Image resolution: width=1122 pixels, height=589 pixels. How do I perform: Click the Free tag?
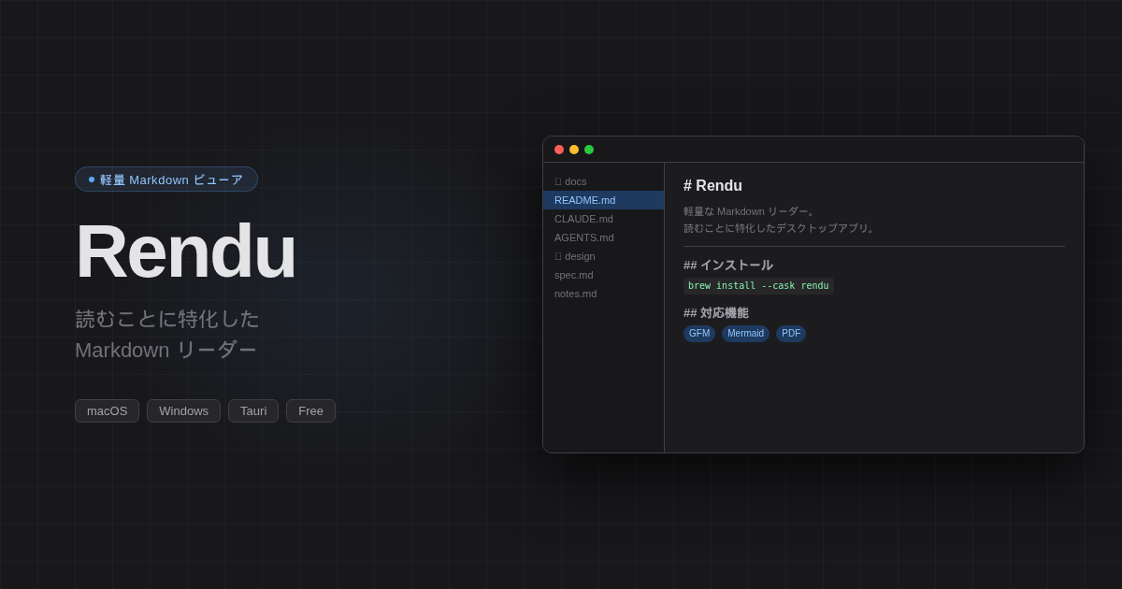310,411
